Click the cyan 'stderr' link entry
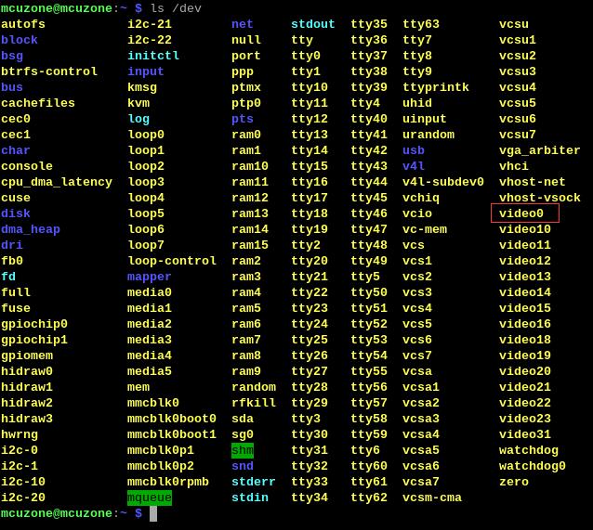The height and width of the screenshot is (530, 593). (x=254, y=482)
